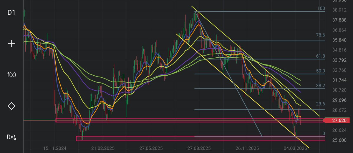This screenshot has width=353, height=153.
Task: Open the D1 timeframe selector
Action: point(11,13)
